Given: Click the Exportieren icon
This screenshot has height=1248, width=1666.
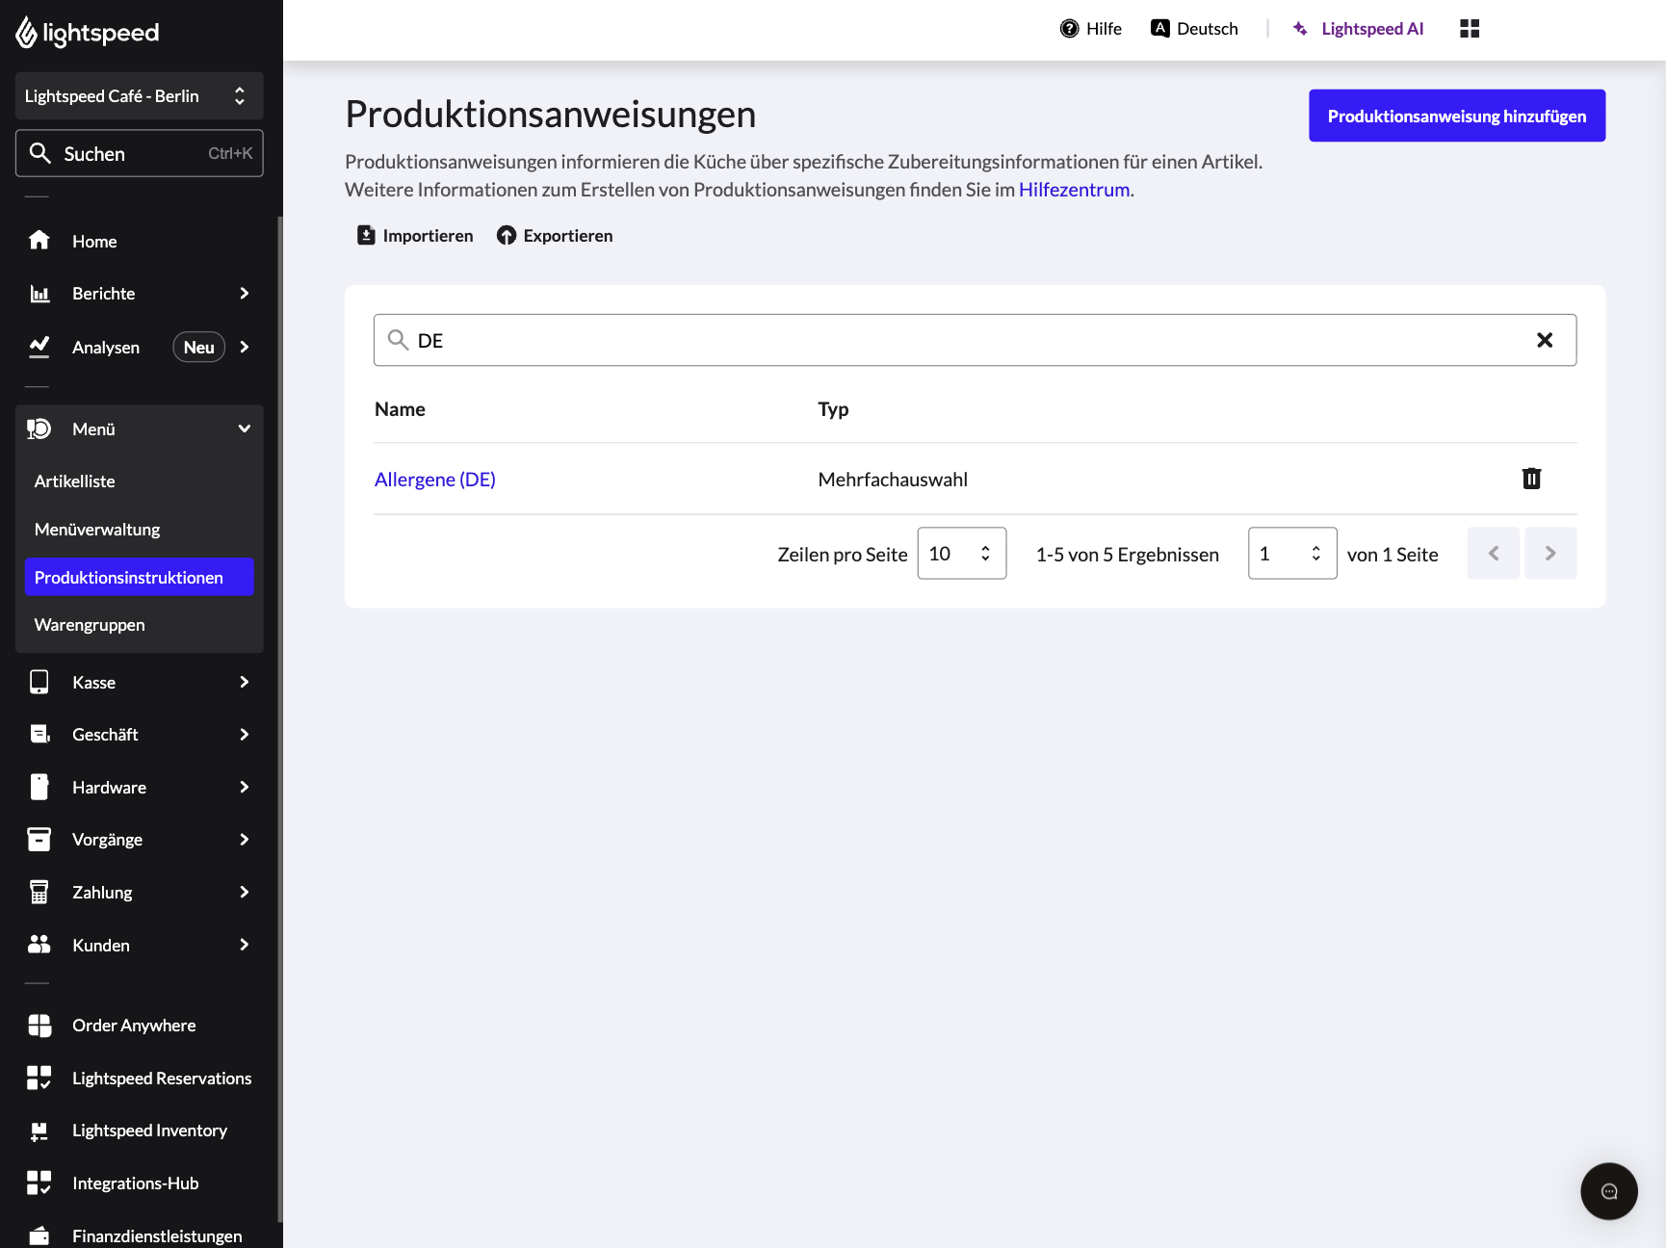Looking at the screenshot, I should 507,235.
